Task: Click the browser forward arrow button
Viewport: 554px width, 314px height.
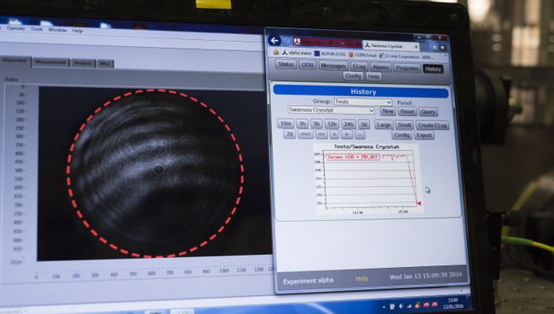Action: click(x=287, y=41)
